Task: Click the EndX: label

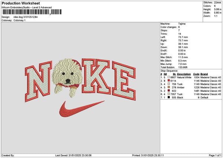Action: tap(164, 51)
